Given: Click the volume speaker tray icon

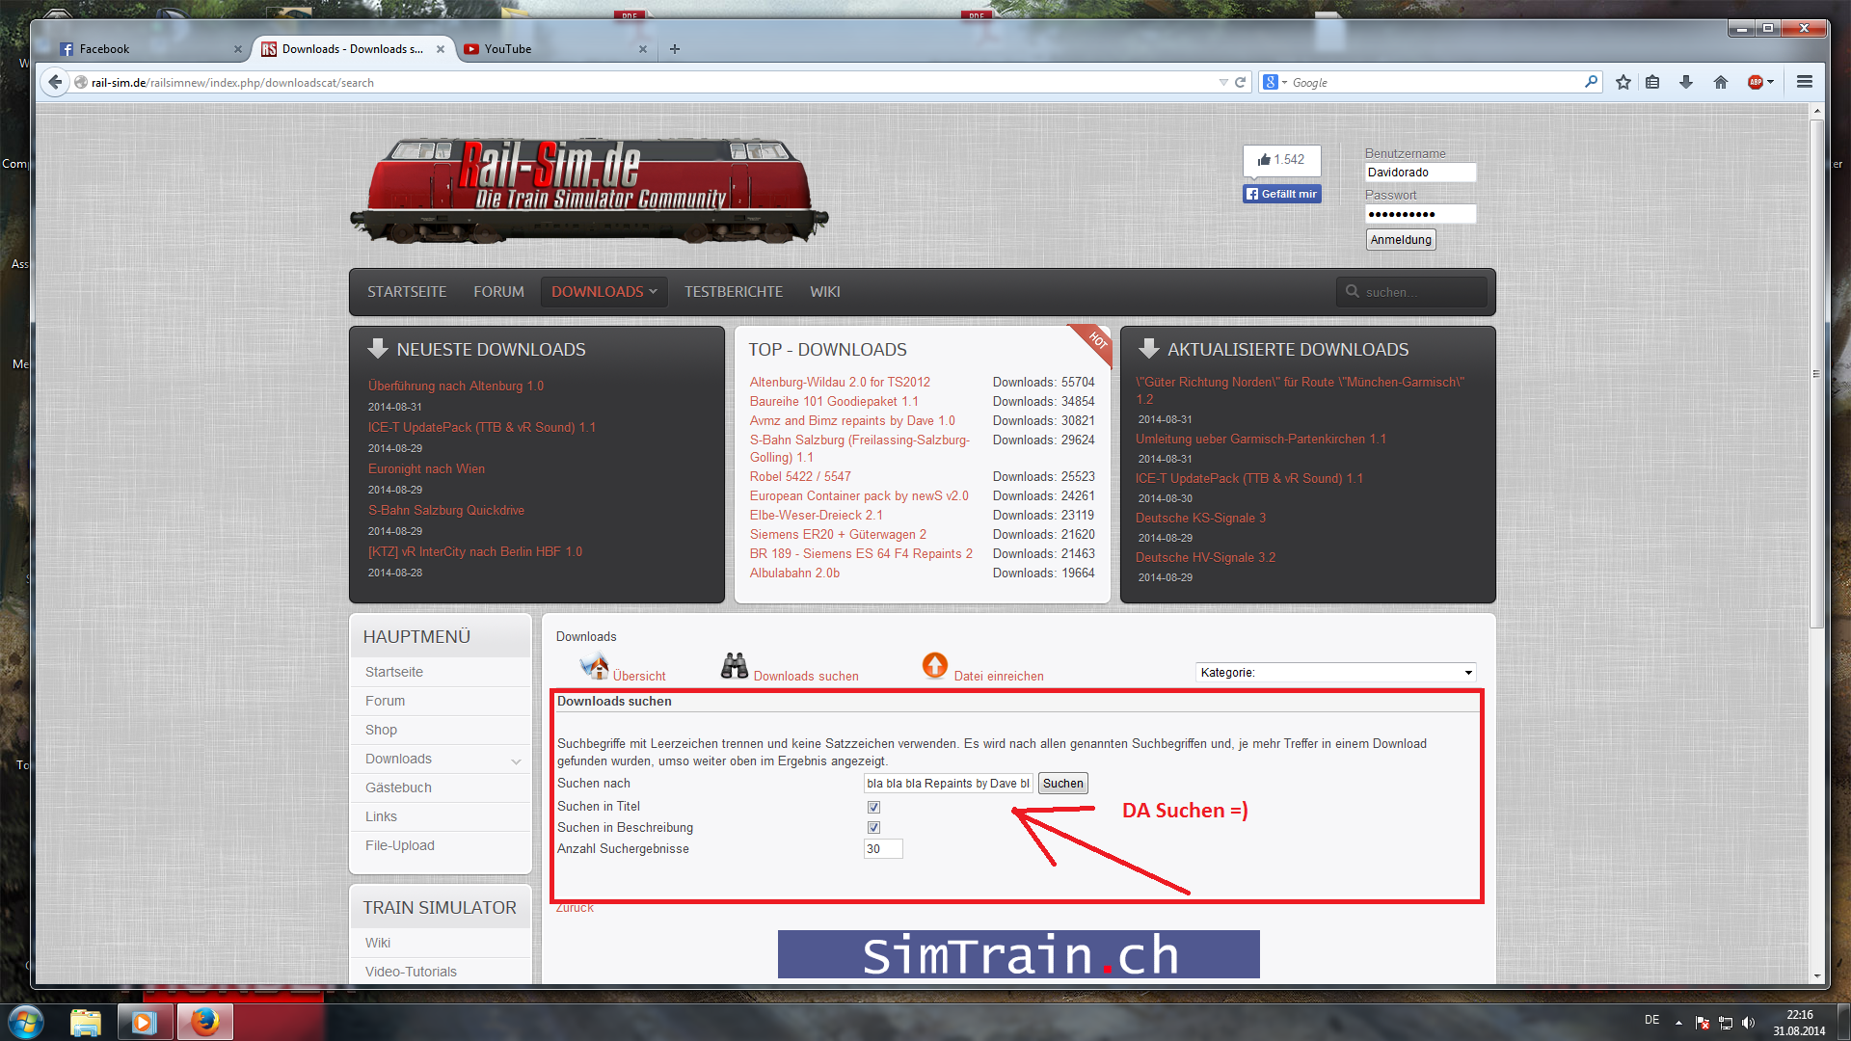Looking at the screenshot, I should [1748, 1023].
